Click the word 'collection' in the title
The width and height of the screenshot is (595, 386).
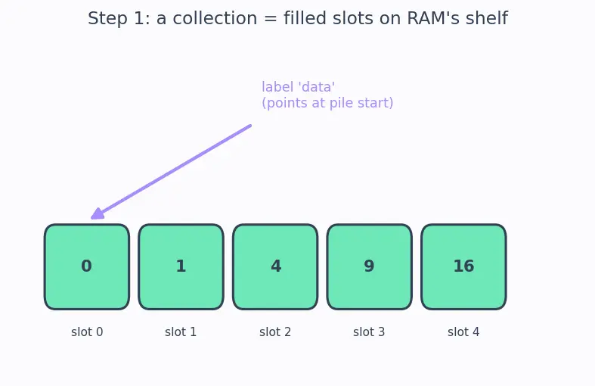tap(215, 18)
